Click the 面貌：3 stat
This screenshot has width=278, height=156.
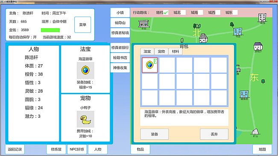click(32, 99)
